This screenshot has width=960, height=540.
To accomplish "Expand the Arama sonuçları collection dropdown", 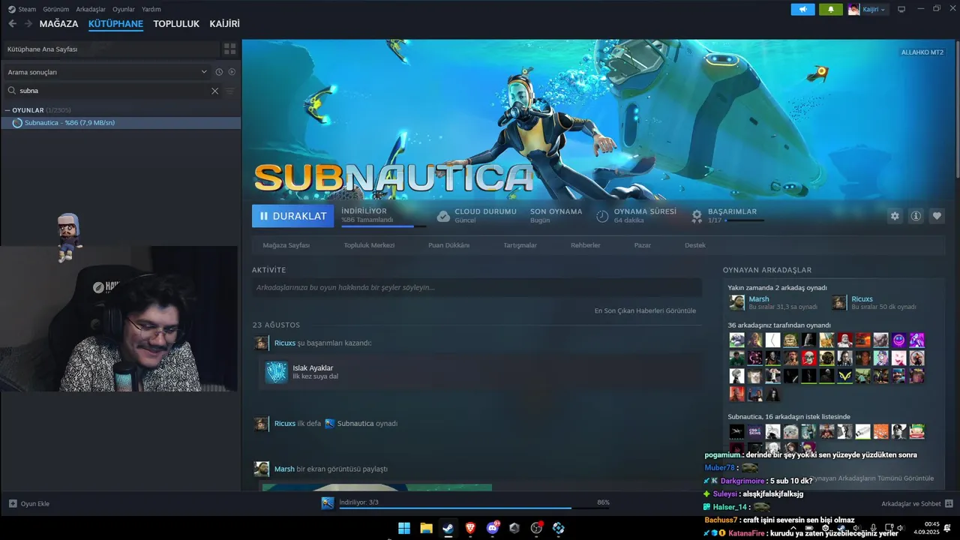I will pyautogui.click(x=204, y=72).
